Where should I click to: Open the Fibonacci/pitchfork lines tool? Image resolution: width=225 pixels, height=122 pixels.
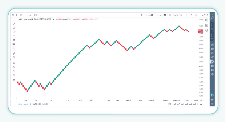(x=14, y=28)
